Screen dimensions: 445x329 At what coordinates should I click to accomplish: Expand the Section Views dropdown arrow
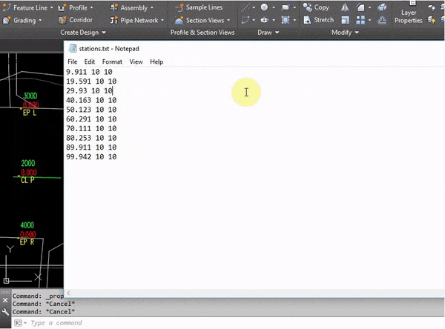(228, 21)
